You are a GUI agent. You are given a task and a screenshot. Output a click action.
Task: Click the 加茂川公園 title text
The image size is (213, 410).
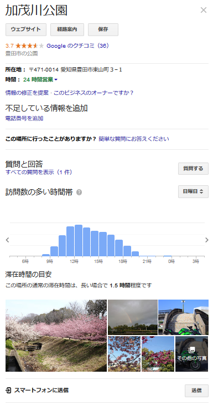point(37,11)
